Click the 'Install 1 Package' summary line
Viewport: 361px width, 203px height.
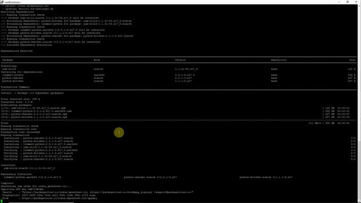click(32, 93)
